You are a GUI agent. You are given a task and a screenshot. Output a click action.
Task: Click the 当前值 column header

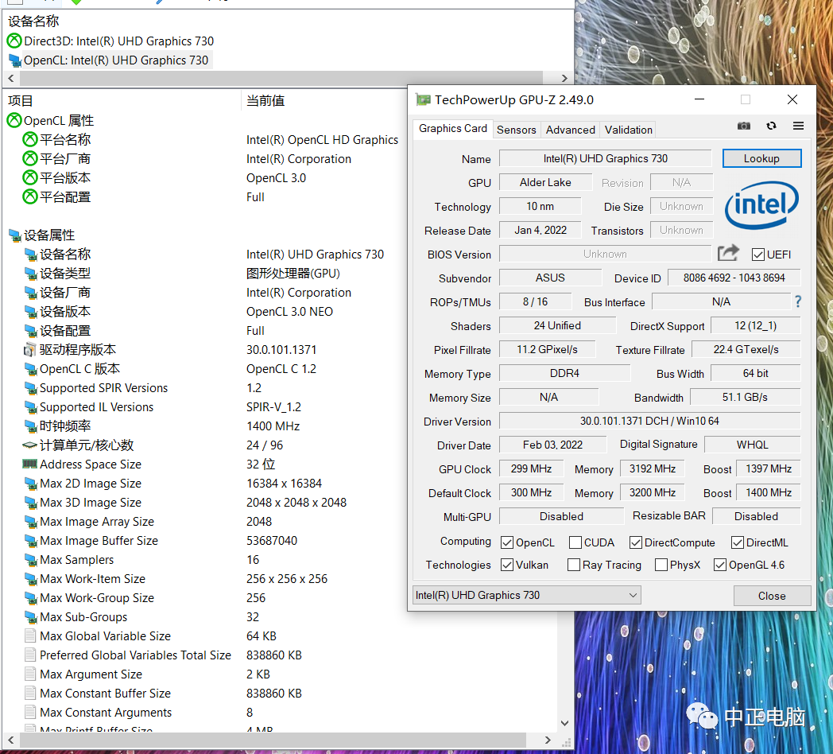[x=324, y=100]
